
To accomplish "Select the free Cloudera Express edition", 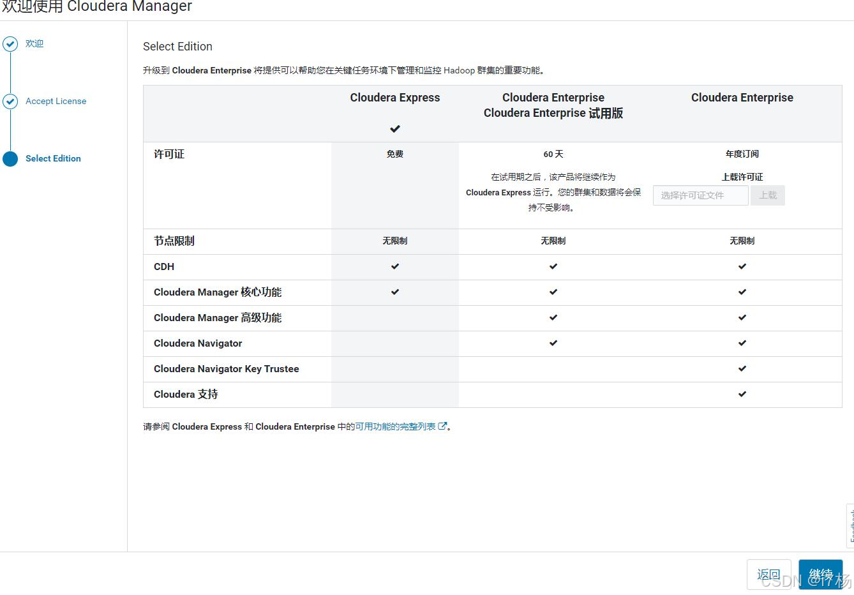I will pos(394,97).
